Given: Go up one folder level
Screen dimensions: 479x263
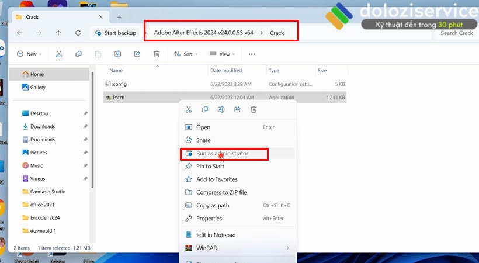Looking at the screenshot, I should click(x=58, y=33).
